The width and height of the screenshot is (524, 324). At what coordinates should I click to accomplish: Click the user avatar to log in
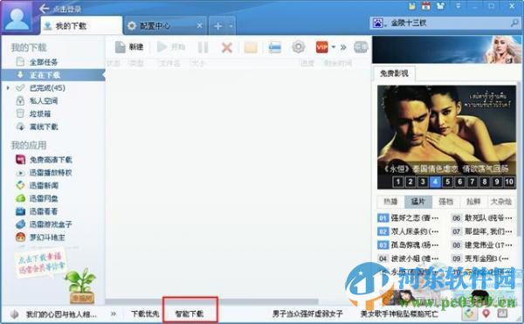17,18
